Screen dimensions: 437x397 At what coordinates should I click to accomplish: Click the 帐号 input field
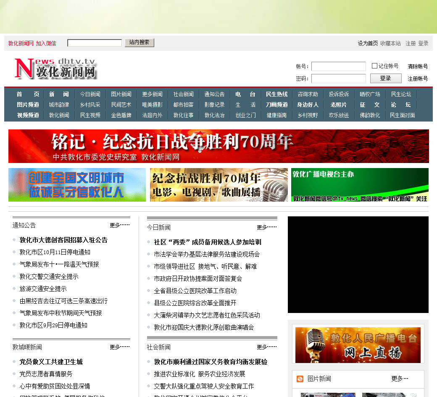tap(338, 66)
